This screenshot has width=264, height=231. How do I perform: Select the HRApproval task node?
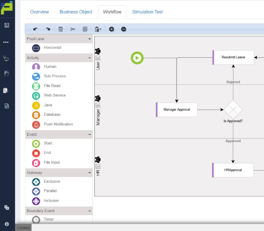point(233,170)
